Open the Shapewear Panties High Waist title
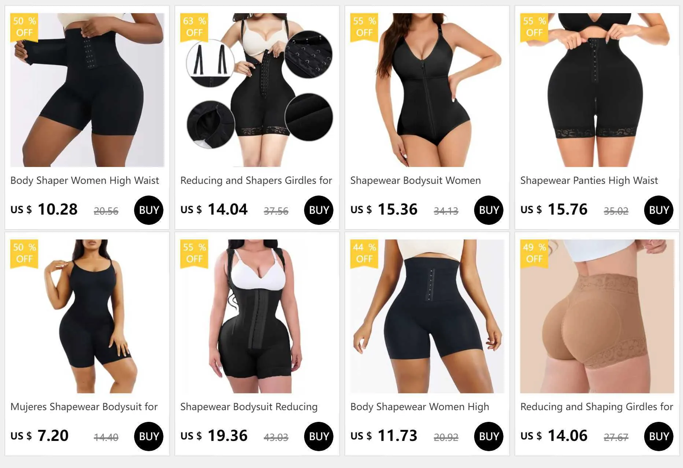This screenshot has height=468, width=683. click(589, 181)
